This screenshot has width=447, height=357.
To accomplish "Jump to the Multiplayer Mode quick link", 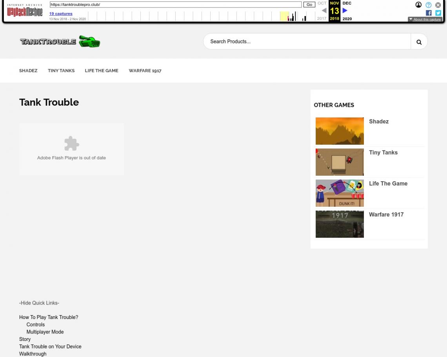I will 45,332.
